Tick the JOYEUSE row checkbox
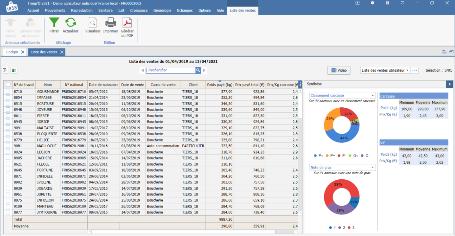455x236 pixels. coord(8,110)
